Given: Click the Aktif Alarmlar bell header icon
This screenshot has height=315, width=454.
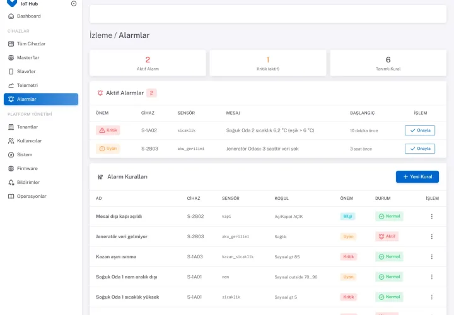Looking at the screenshot, I should (100, 93).
